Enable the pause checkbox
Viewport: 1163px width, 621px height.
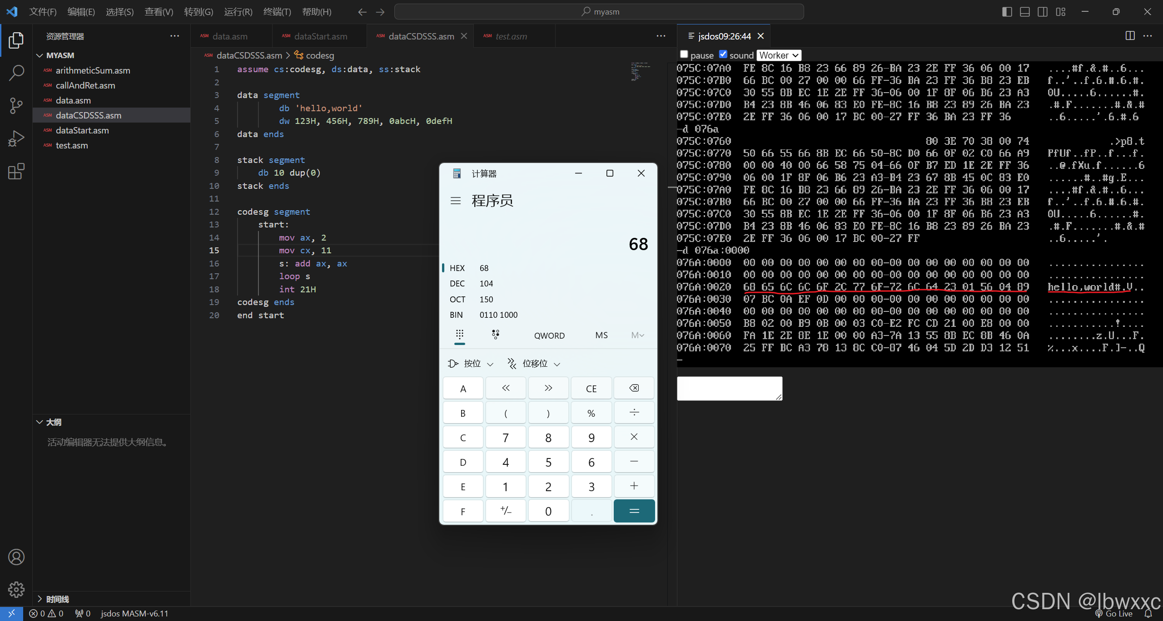pos(684,54)
